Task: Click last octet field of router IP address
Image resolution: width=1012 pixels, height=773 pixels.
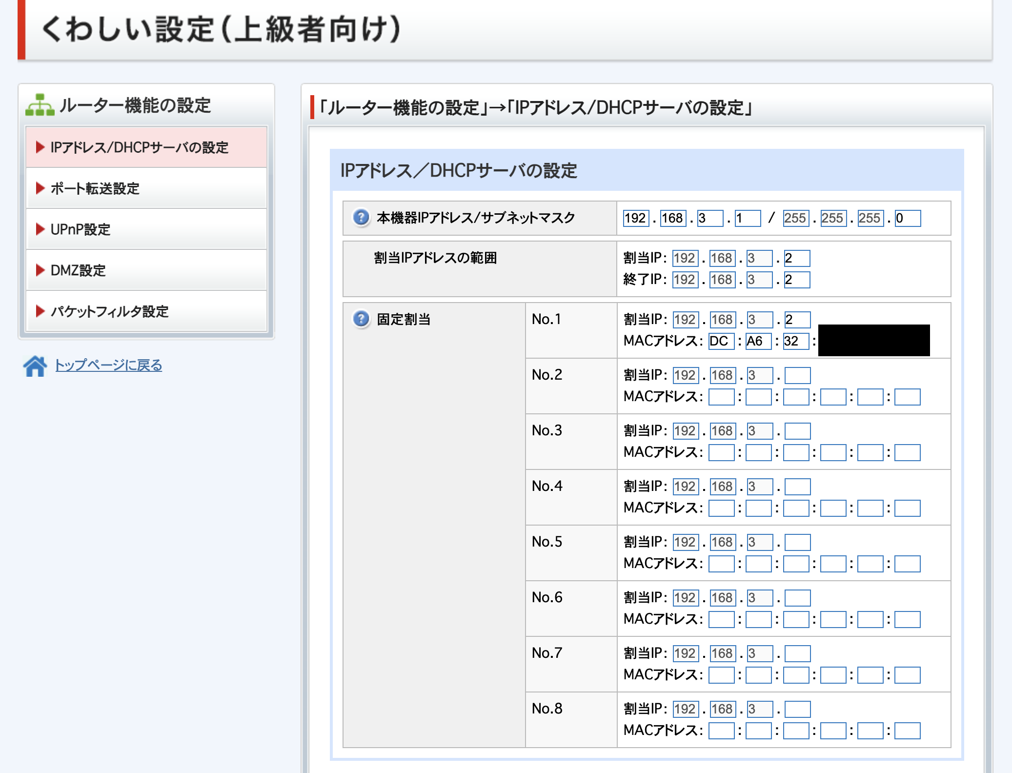Action: click(x=748, y=218)
